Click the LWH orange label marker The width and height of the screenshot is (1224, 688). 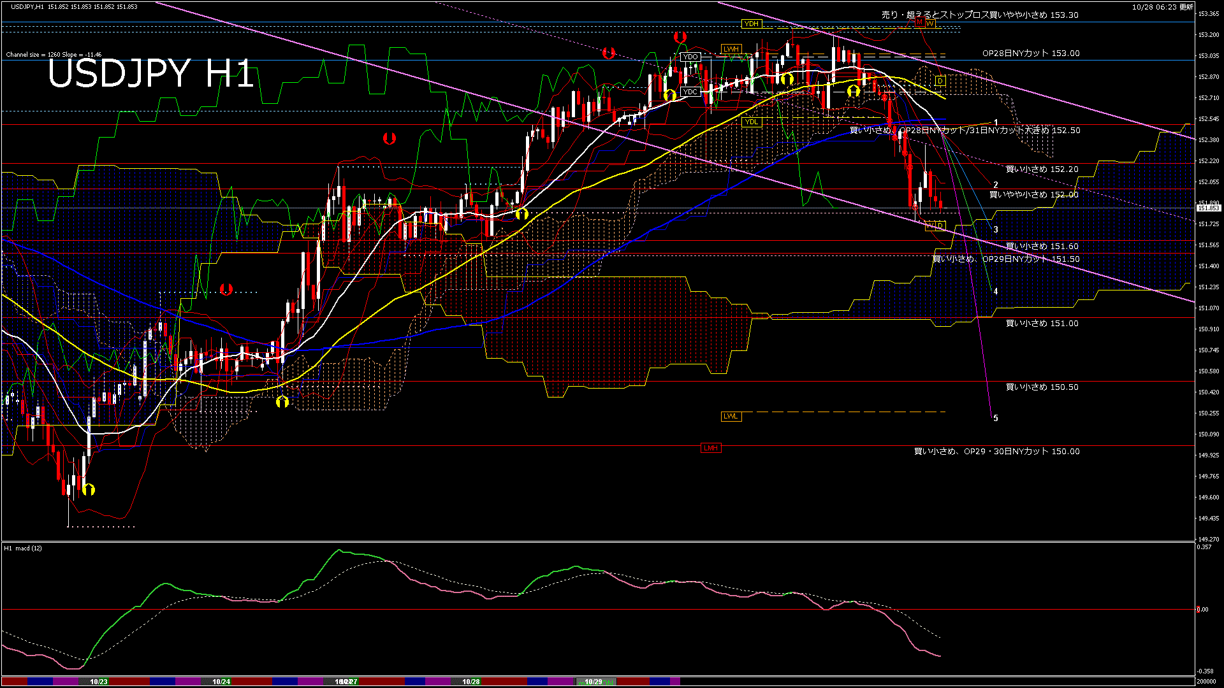coord(731,49)
